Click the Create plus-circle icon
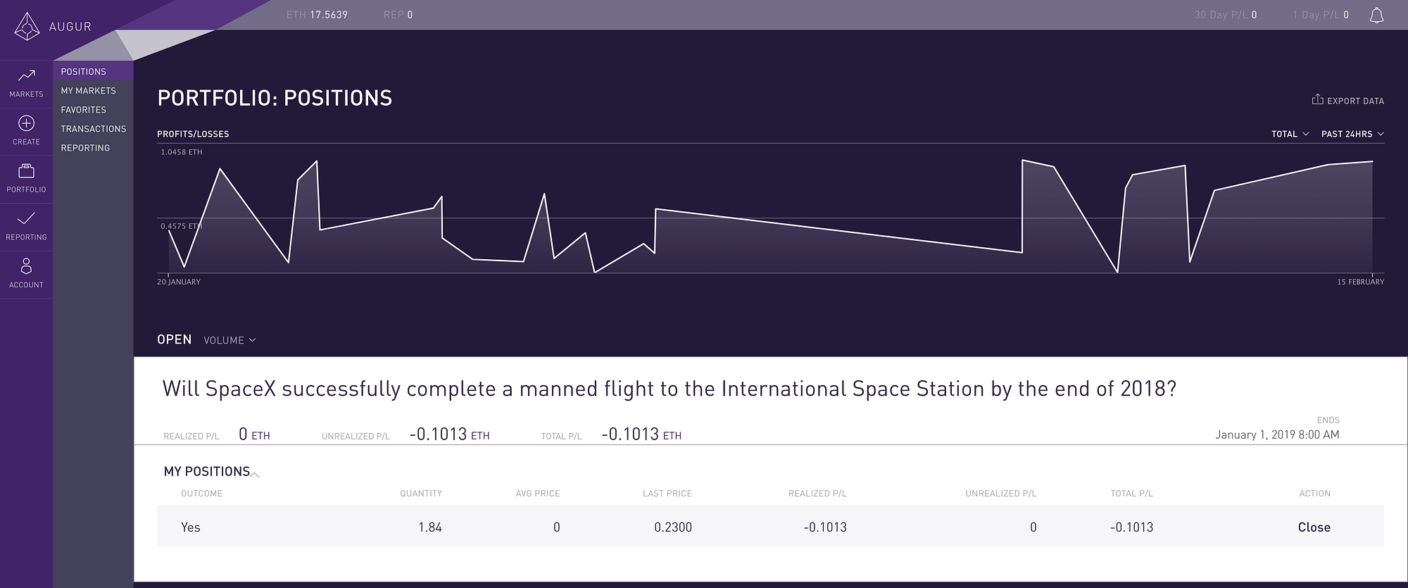Viewport: 1408px width, 588px height. click(x=26, y=124)
